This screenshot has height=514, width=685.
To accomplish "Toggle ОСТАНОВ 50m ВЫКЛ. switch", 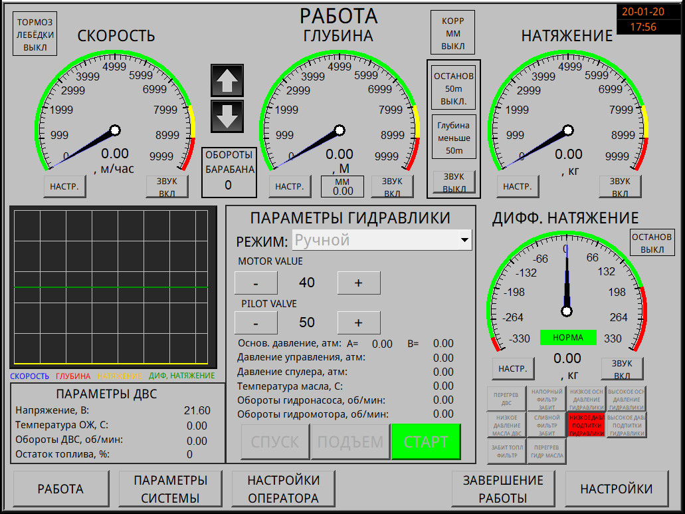I will [454, 88].
